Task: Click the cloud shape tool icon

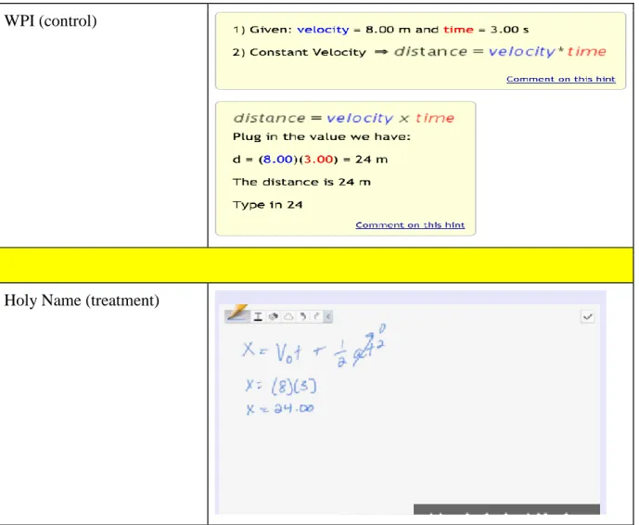Action: click(288, 316)
